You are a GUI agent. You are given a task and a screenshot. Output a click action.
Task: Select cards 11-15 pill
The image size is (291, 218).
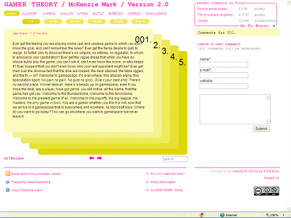(x=74, y=22)
